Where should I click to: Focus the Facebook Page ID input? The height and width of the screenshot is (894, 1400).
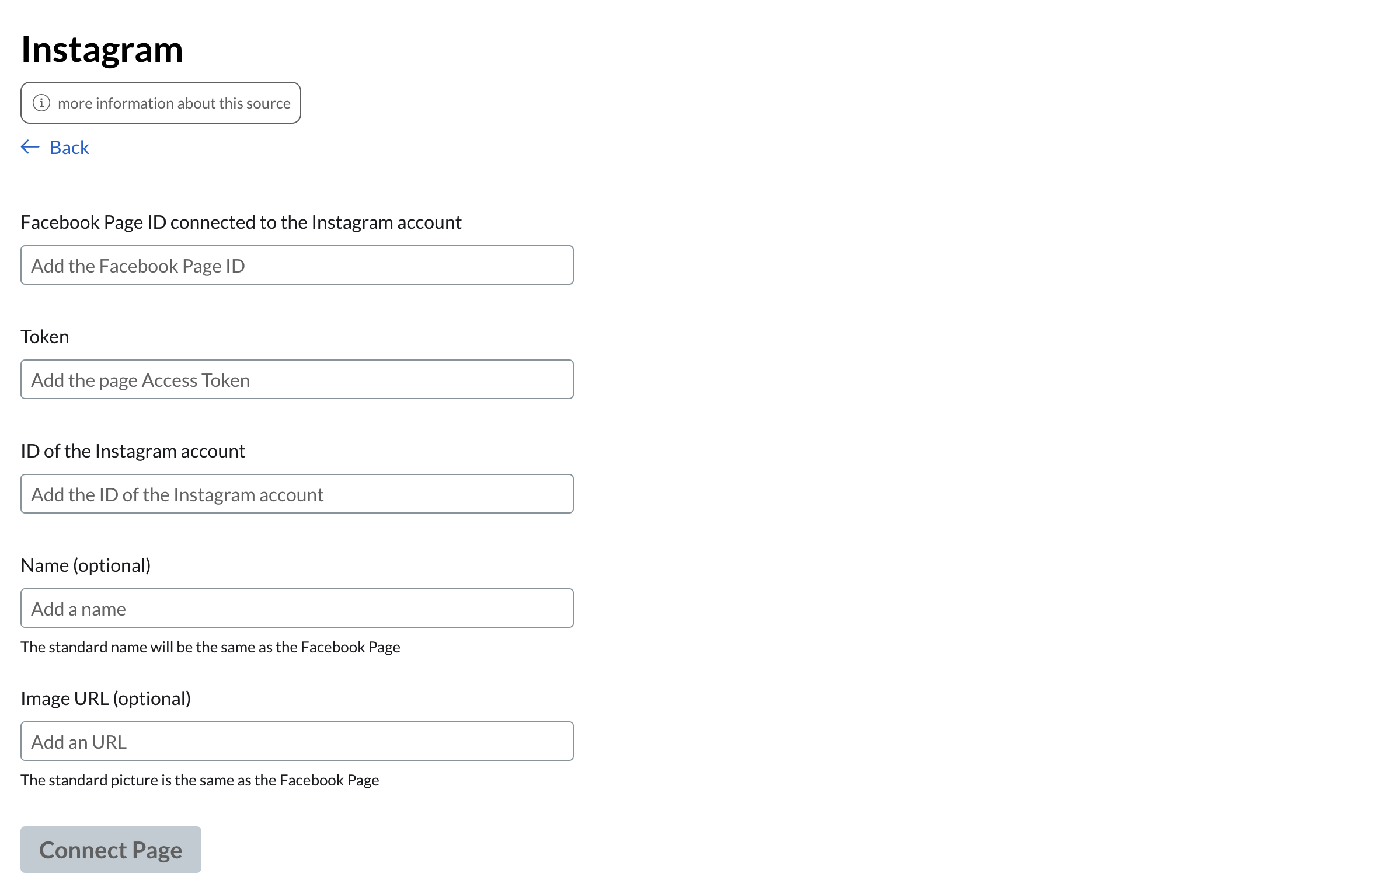(x=297, y=266)
